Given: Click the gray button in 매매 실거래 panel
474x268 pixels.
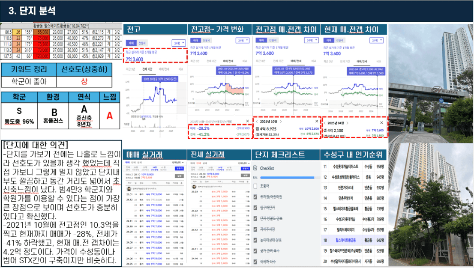Looking at the screenshot, I should 180,175.
